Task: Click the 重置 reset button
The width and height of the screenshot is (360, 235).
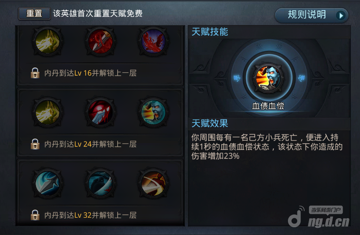Action: pyautogui.click(x=34, y=13)
